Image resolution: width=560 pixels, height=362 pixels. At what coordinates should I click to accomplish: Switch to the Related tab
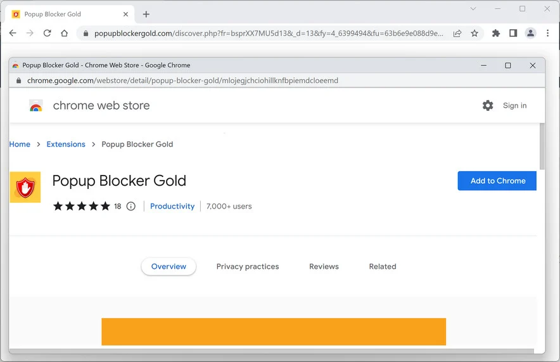click(383, 266)
